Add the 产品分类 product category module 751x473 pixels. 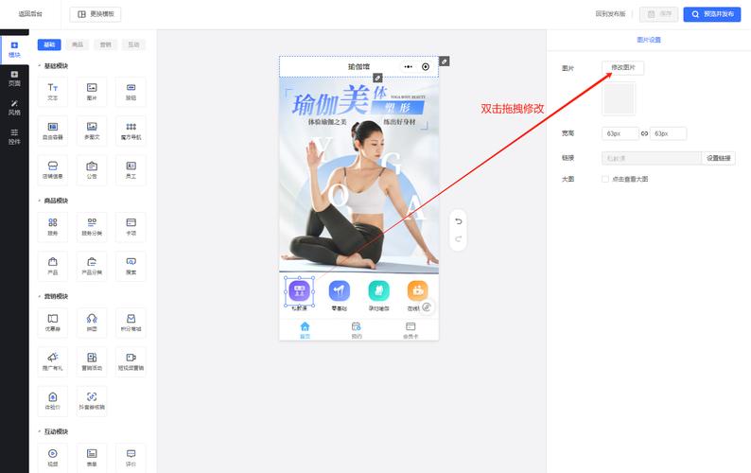point(92,266)
